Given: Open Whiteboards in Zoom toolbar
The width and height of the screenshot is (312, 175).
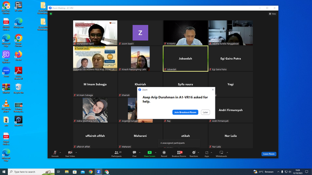Looking at the screenshot, I should [221, 154].
